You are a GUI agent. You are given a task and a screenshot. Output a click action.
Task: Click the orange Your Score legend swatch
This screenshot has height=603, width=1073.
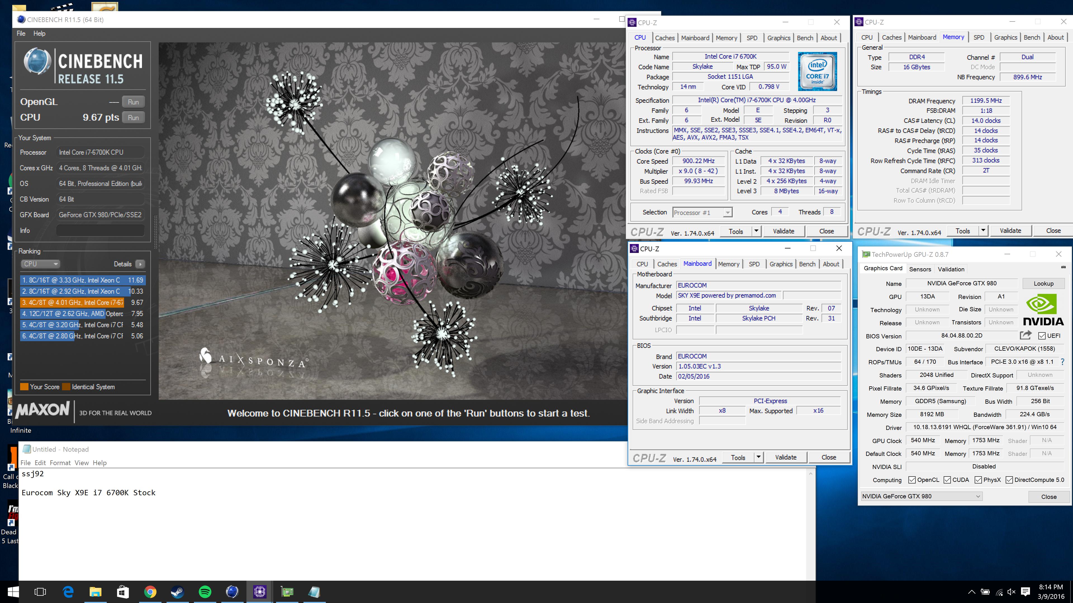click(x=24, y=387)
